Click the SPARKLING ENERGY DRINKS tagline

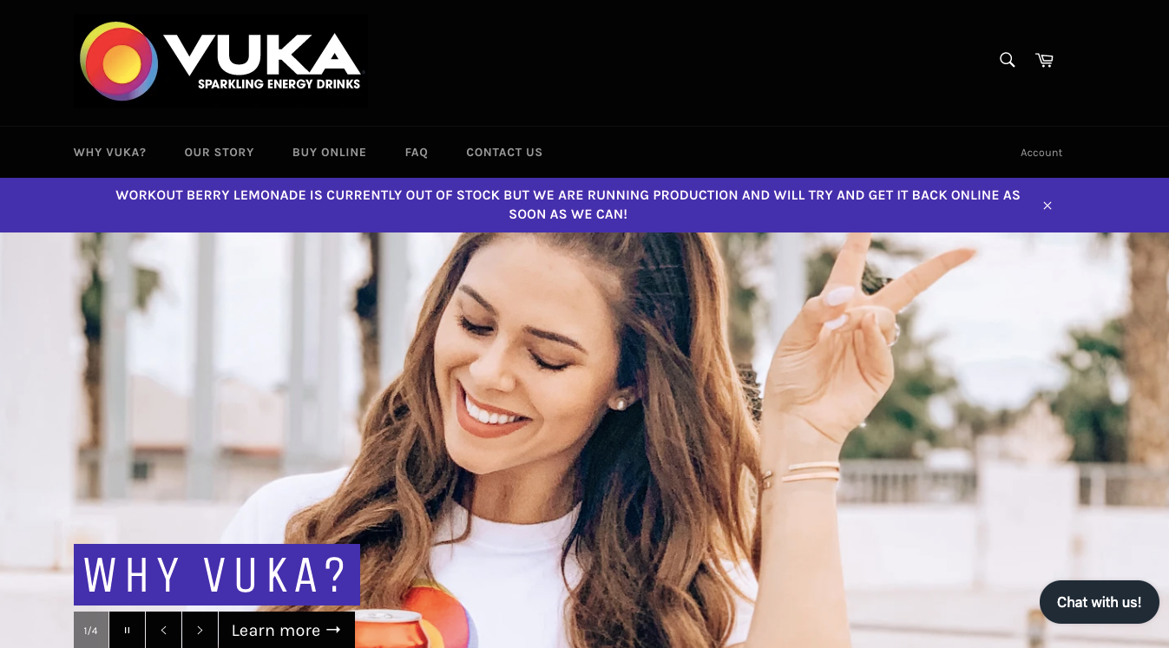point(279,84)
